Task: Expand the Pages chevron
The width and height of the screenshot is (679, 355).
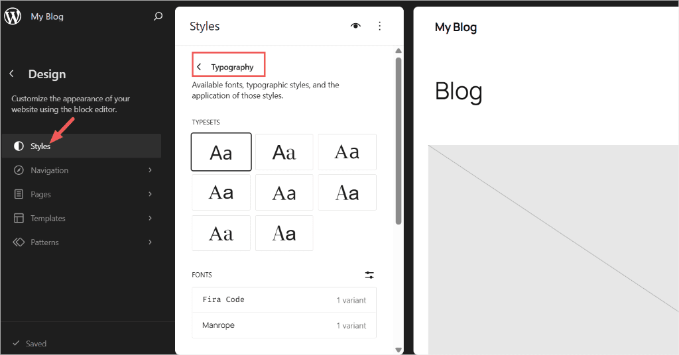Action: coord(151,194)
